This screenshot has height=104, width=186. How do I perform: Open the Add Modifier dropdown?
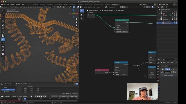(x=169, y=66)
